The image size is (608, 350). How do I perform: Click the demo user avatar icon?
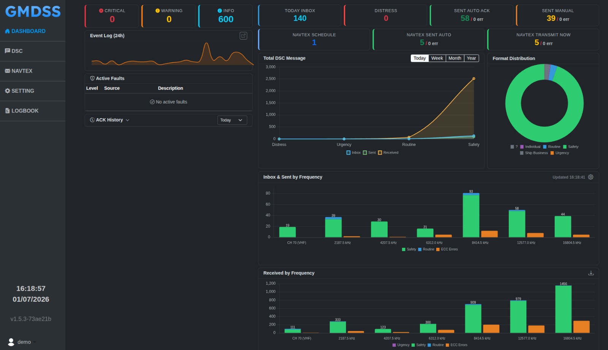coord(11,342)
